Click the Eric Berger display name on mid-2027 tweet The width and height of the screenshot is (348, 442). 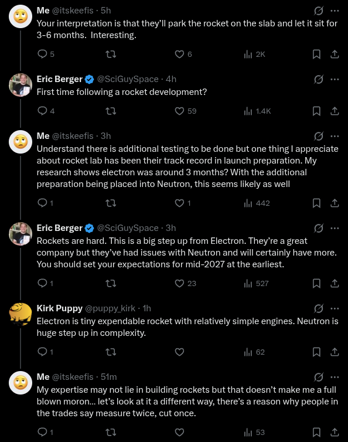[59, 228]
